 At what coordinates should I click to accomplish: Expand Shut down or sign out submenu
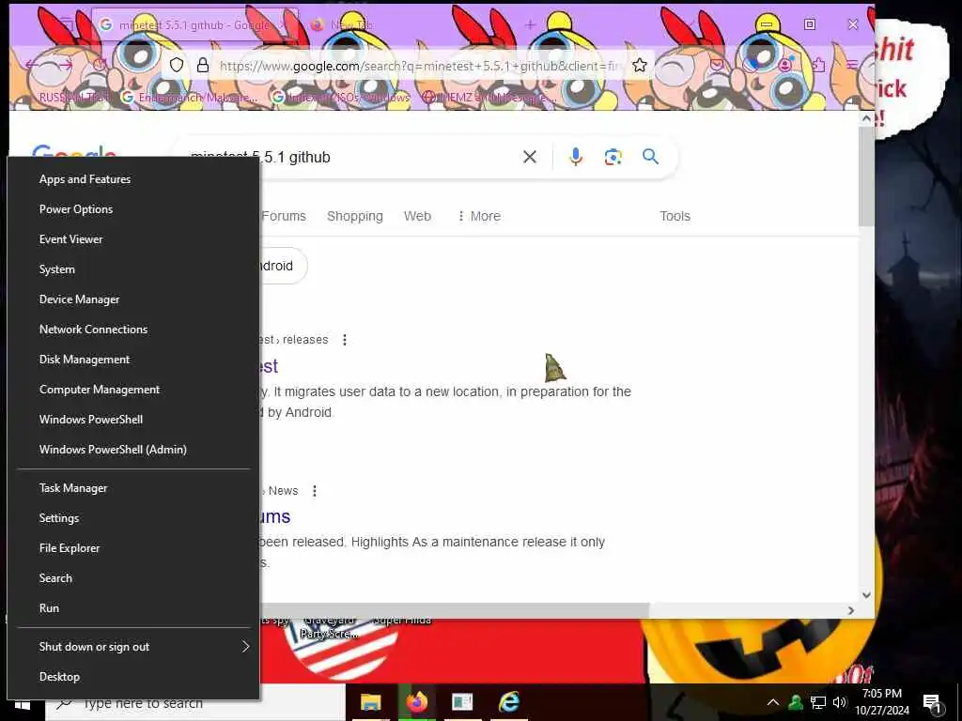(x=133, y=647)
